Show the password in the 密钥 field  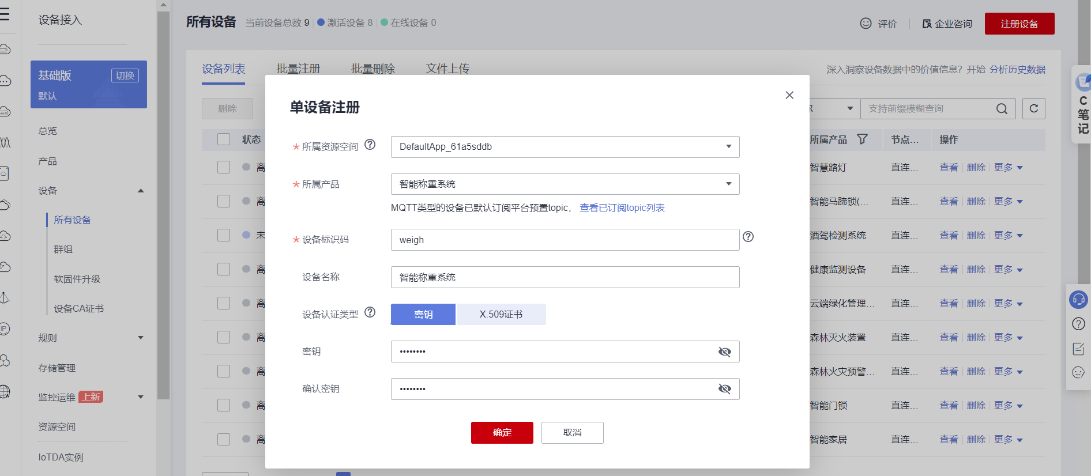(725, 352)
